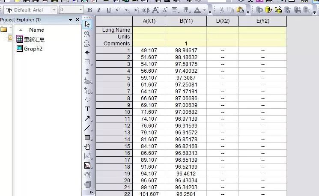This screenshot has width=319, height=196.
Task: Select the Regional Mask tool
Action: click(87, 81)
